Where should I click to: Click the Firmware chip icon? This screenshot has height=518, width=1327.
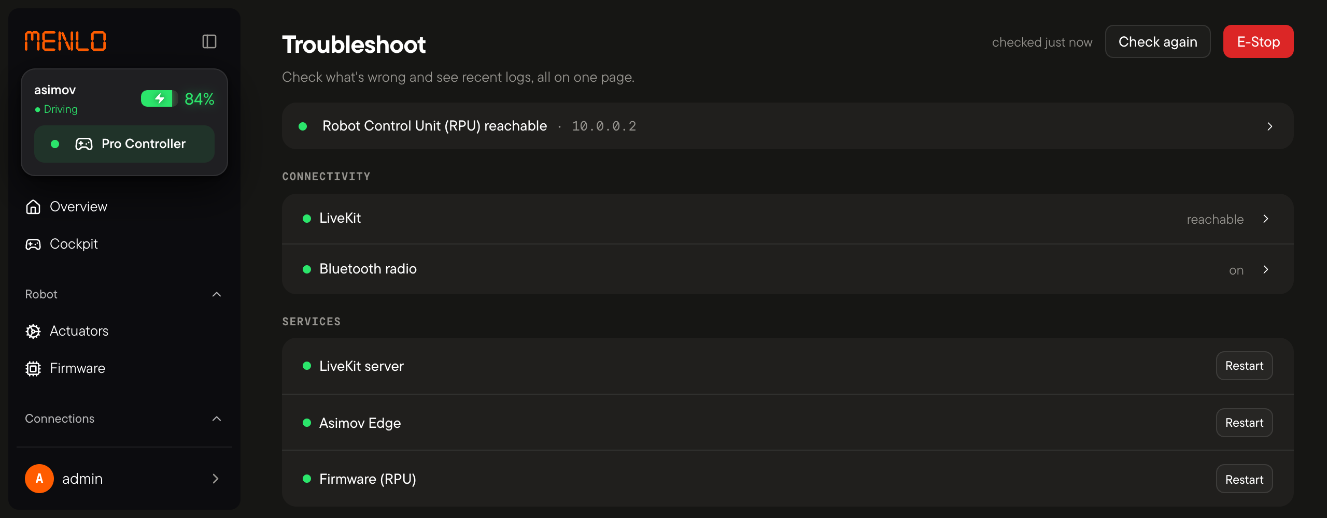[x=33, y=368]
